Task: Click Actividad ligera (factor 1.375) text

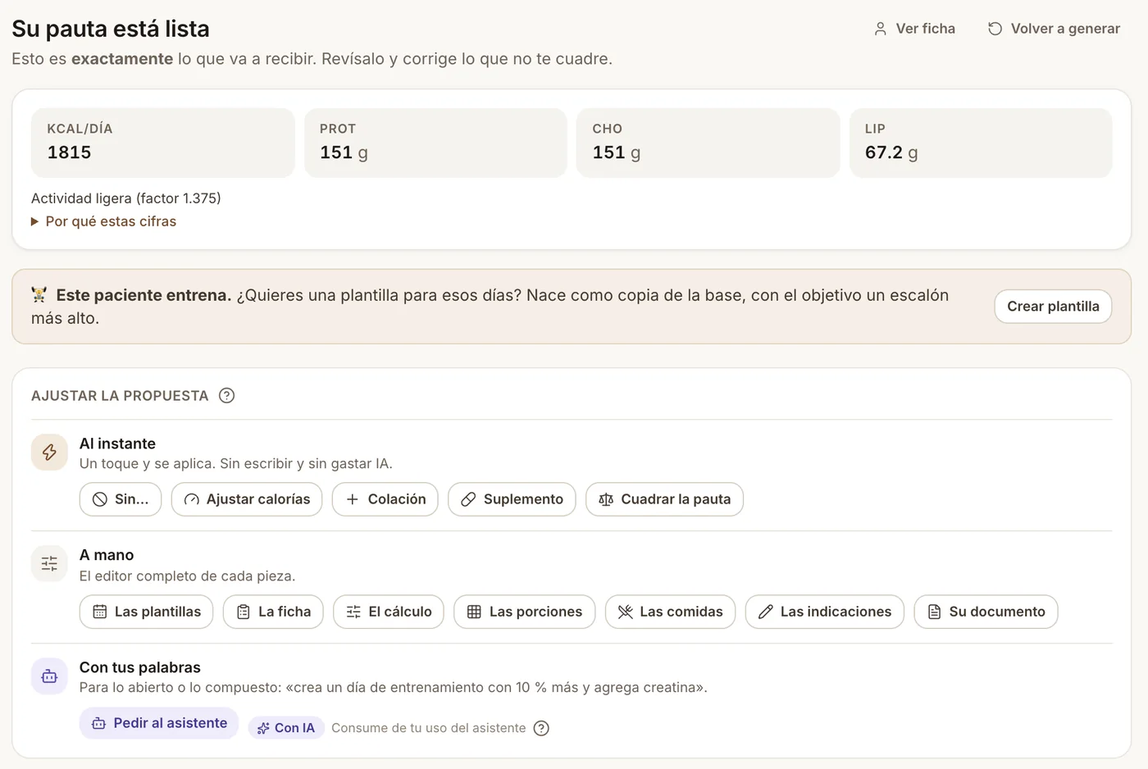Action: pos(125,198)
